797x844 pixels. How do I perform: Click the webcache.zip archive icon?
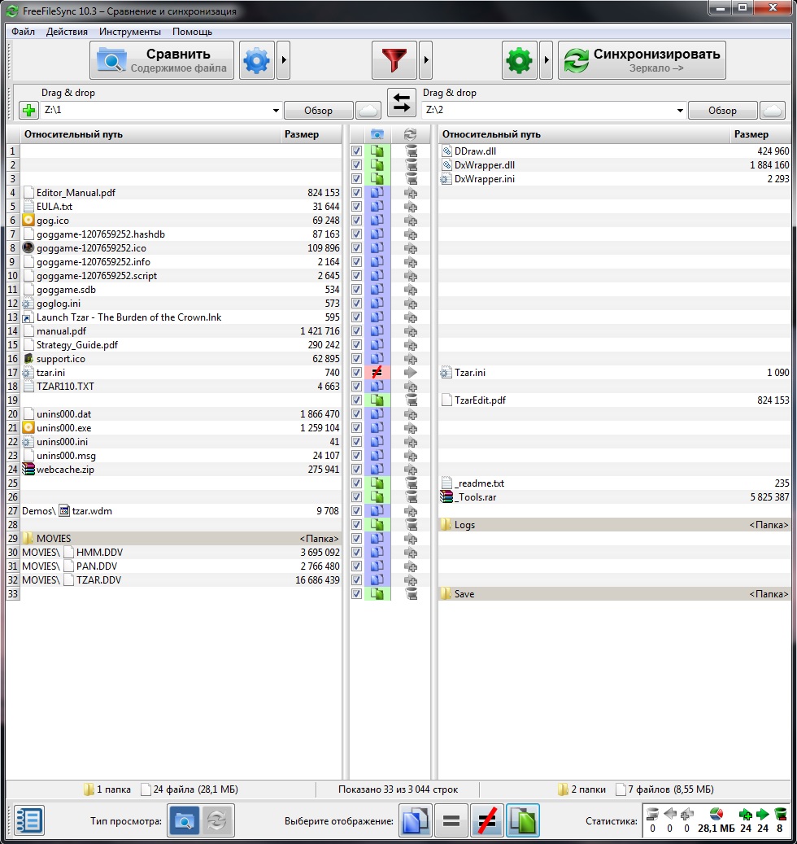pyautogui.click(x=28, y=470)
